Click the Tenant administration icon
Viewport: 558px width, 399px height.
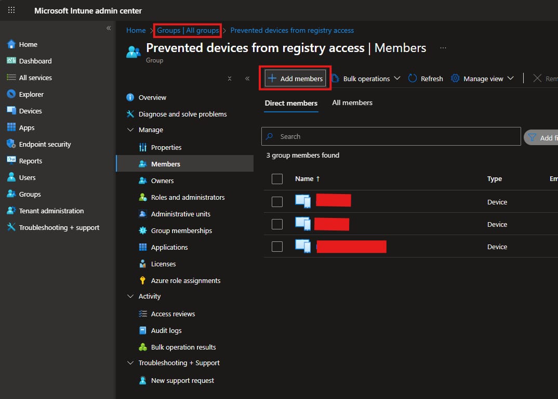point(11,211)
